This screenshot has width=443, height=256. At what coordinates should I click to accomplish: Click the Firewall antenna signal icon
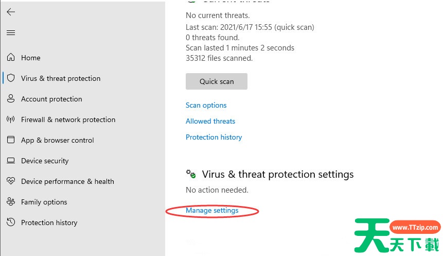coord(11,120)
